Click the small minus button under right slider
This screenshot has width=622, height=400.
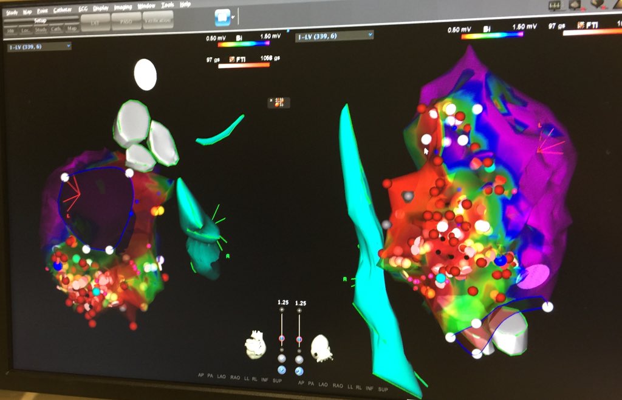(299, 350)
